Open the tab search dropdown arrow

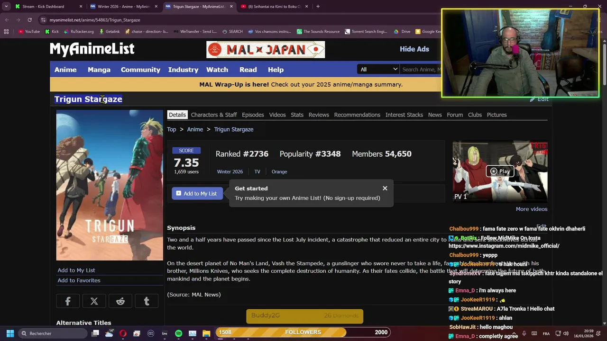point(6,7)
